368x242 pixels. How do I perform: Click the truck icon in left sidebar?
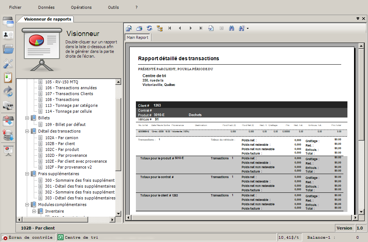8,105
